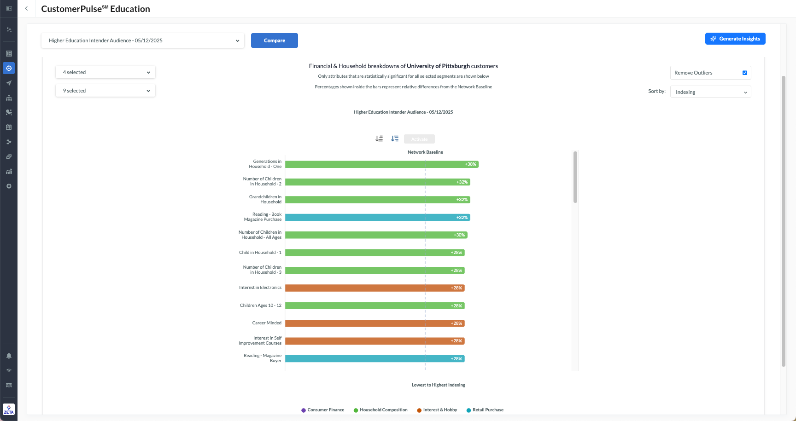Click the notifications bell icon in sidebar
796x421 pixels.
[9, 356]
